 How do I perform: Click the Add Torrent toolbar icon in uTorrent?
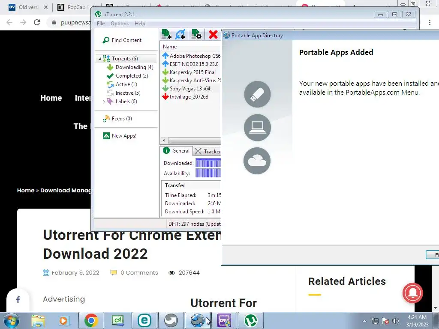tap(166, 34)
